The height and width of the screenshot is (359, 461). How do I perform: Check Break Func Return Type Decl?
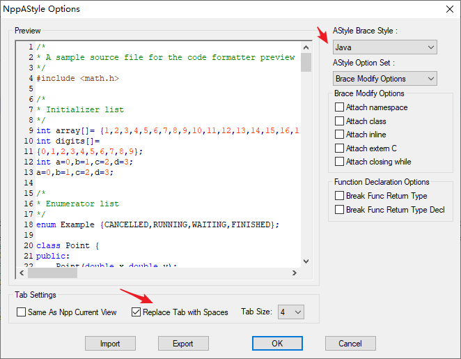click(x=339, y=210)
